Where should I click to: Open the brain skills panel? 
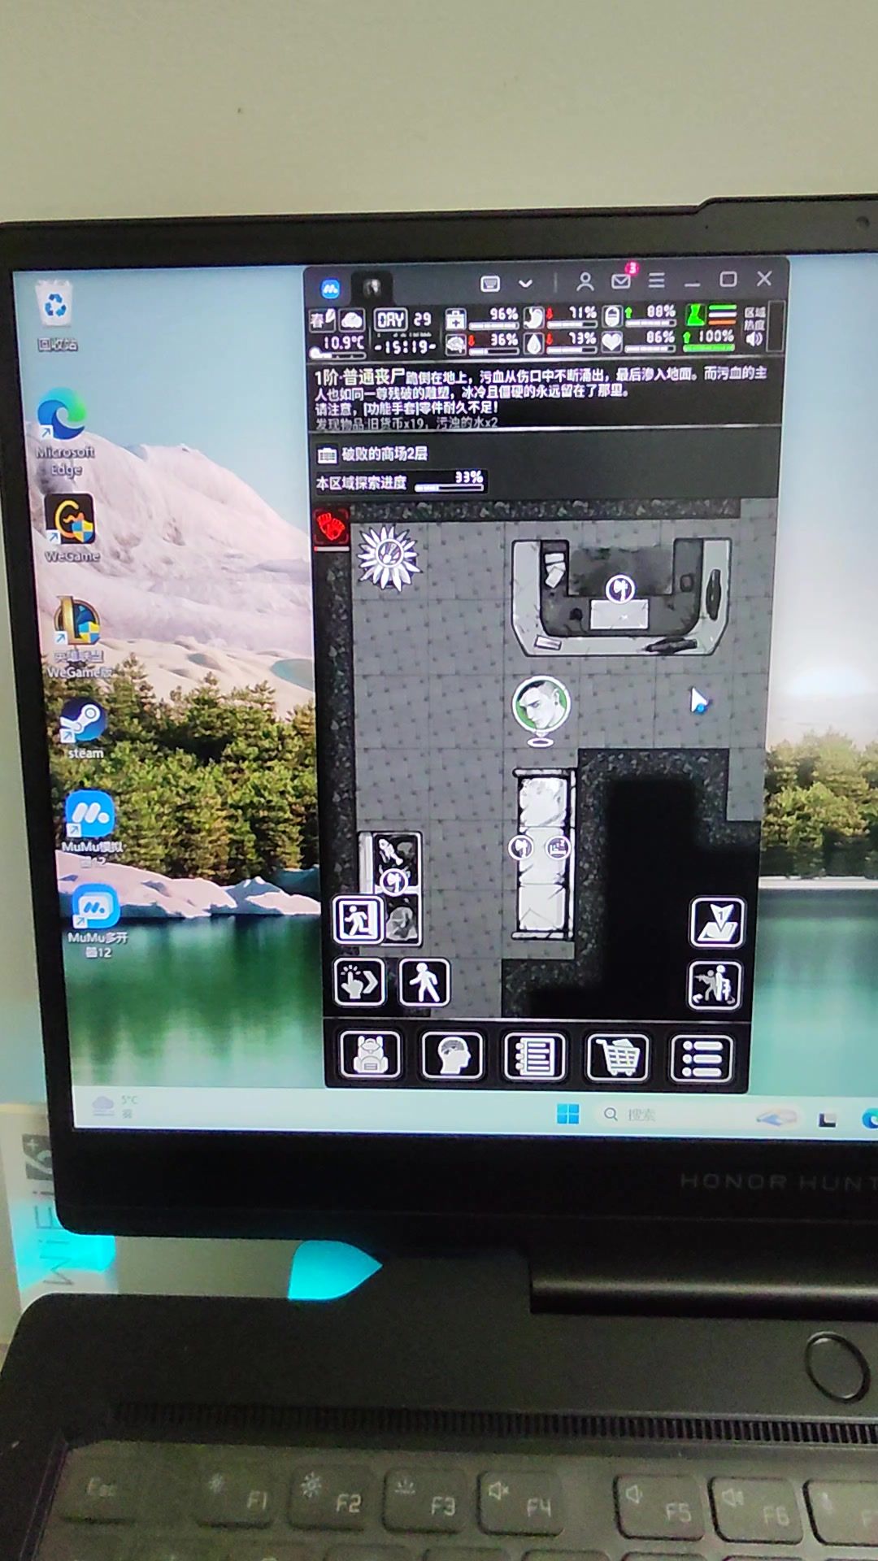(x=453, y=1056)
